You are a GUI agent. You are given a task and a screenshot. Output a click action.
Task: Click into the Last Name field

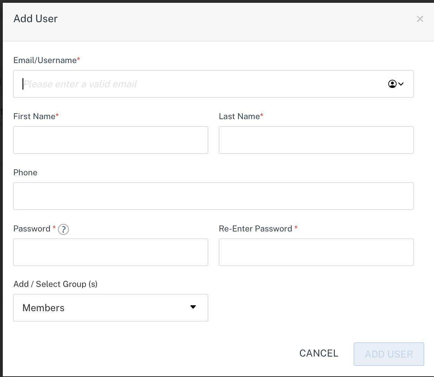click(316, 140)
